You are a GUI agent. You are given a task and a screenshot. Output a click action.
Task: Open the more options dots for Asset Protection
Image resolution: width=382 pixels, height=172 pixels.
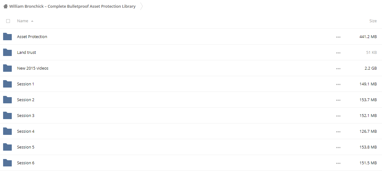click(338, 37)
